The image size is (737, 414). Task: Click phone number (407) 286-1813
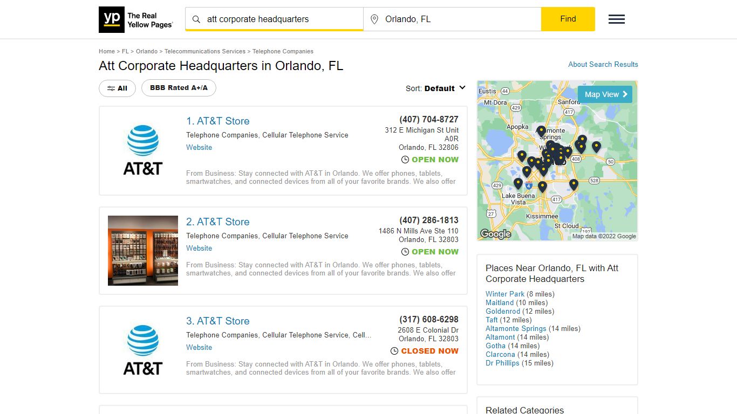pos(429,220)
